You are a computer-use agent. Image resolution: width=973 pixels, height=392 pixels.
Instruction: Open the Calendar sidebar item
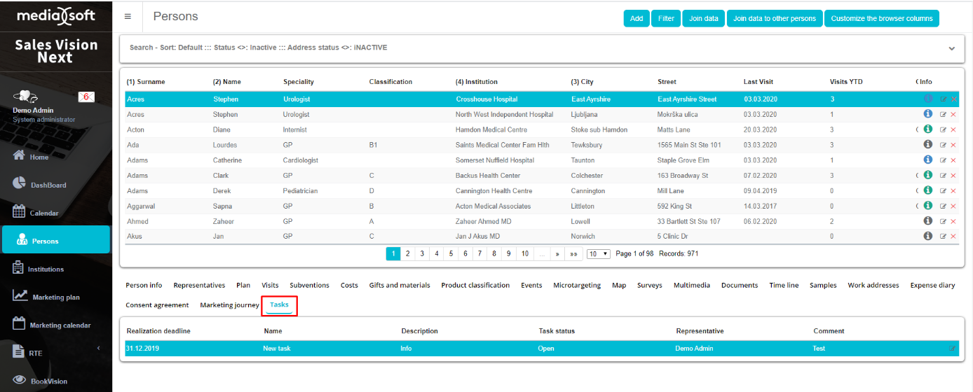43,213
